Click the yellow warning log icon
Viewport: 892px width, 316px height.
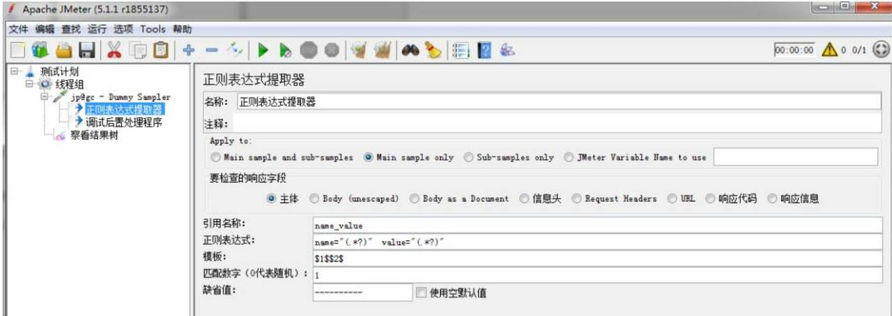829,50
